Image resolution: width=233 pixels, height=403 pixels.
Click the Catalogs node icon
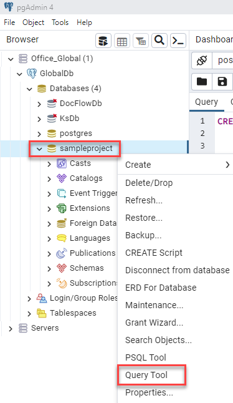click(x=62, y=178)
